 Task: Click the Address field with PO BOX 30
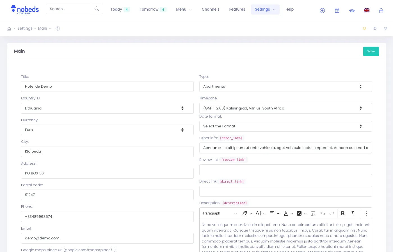(x=107, y=173)
